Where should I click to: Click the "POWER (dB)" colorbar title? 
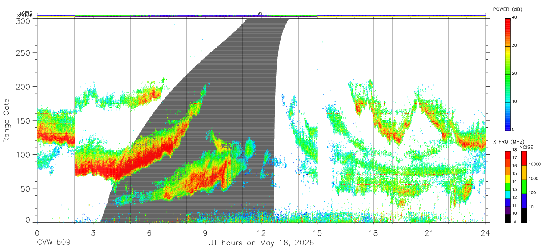point(508,9)
